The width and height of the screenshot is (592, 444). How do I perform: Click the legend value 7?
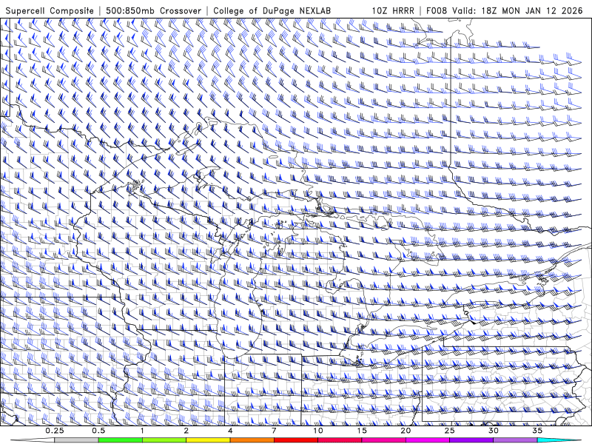coord(274,431)
